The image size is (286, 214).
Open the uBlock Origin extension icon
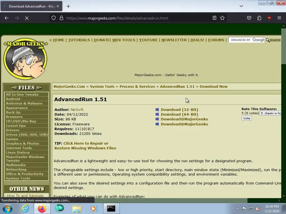pyautogui.click(x=269, y=18)
